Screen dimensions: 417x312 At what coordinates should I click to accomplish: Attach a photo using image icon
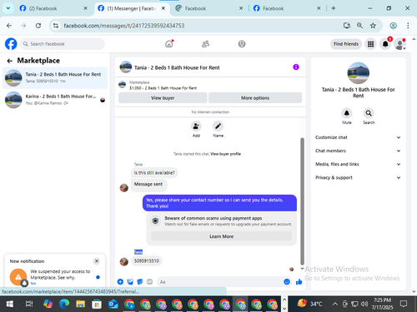(130, 282)
